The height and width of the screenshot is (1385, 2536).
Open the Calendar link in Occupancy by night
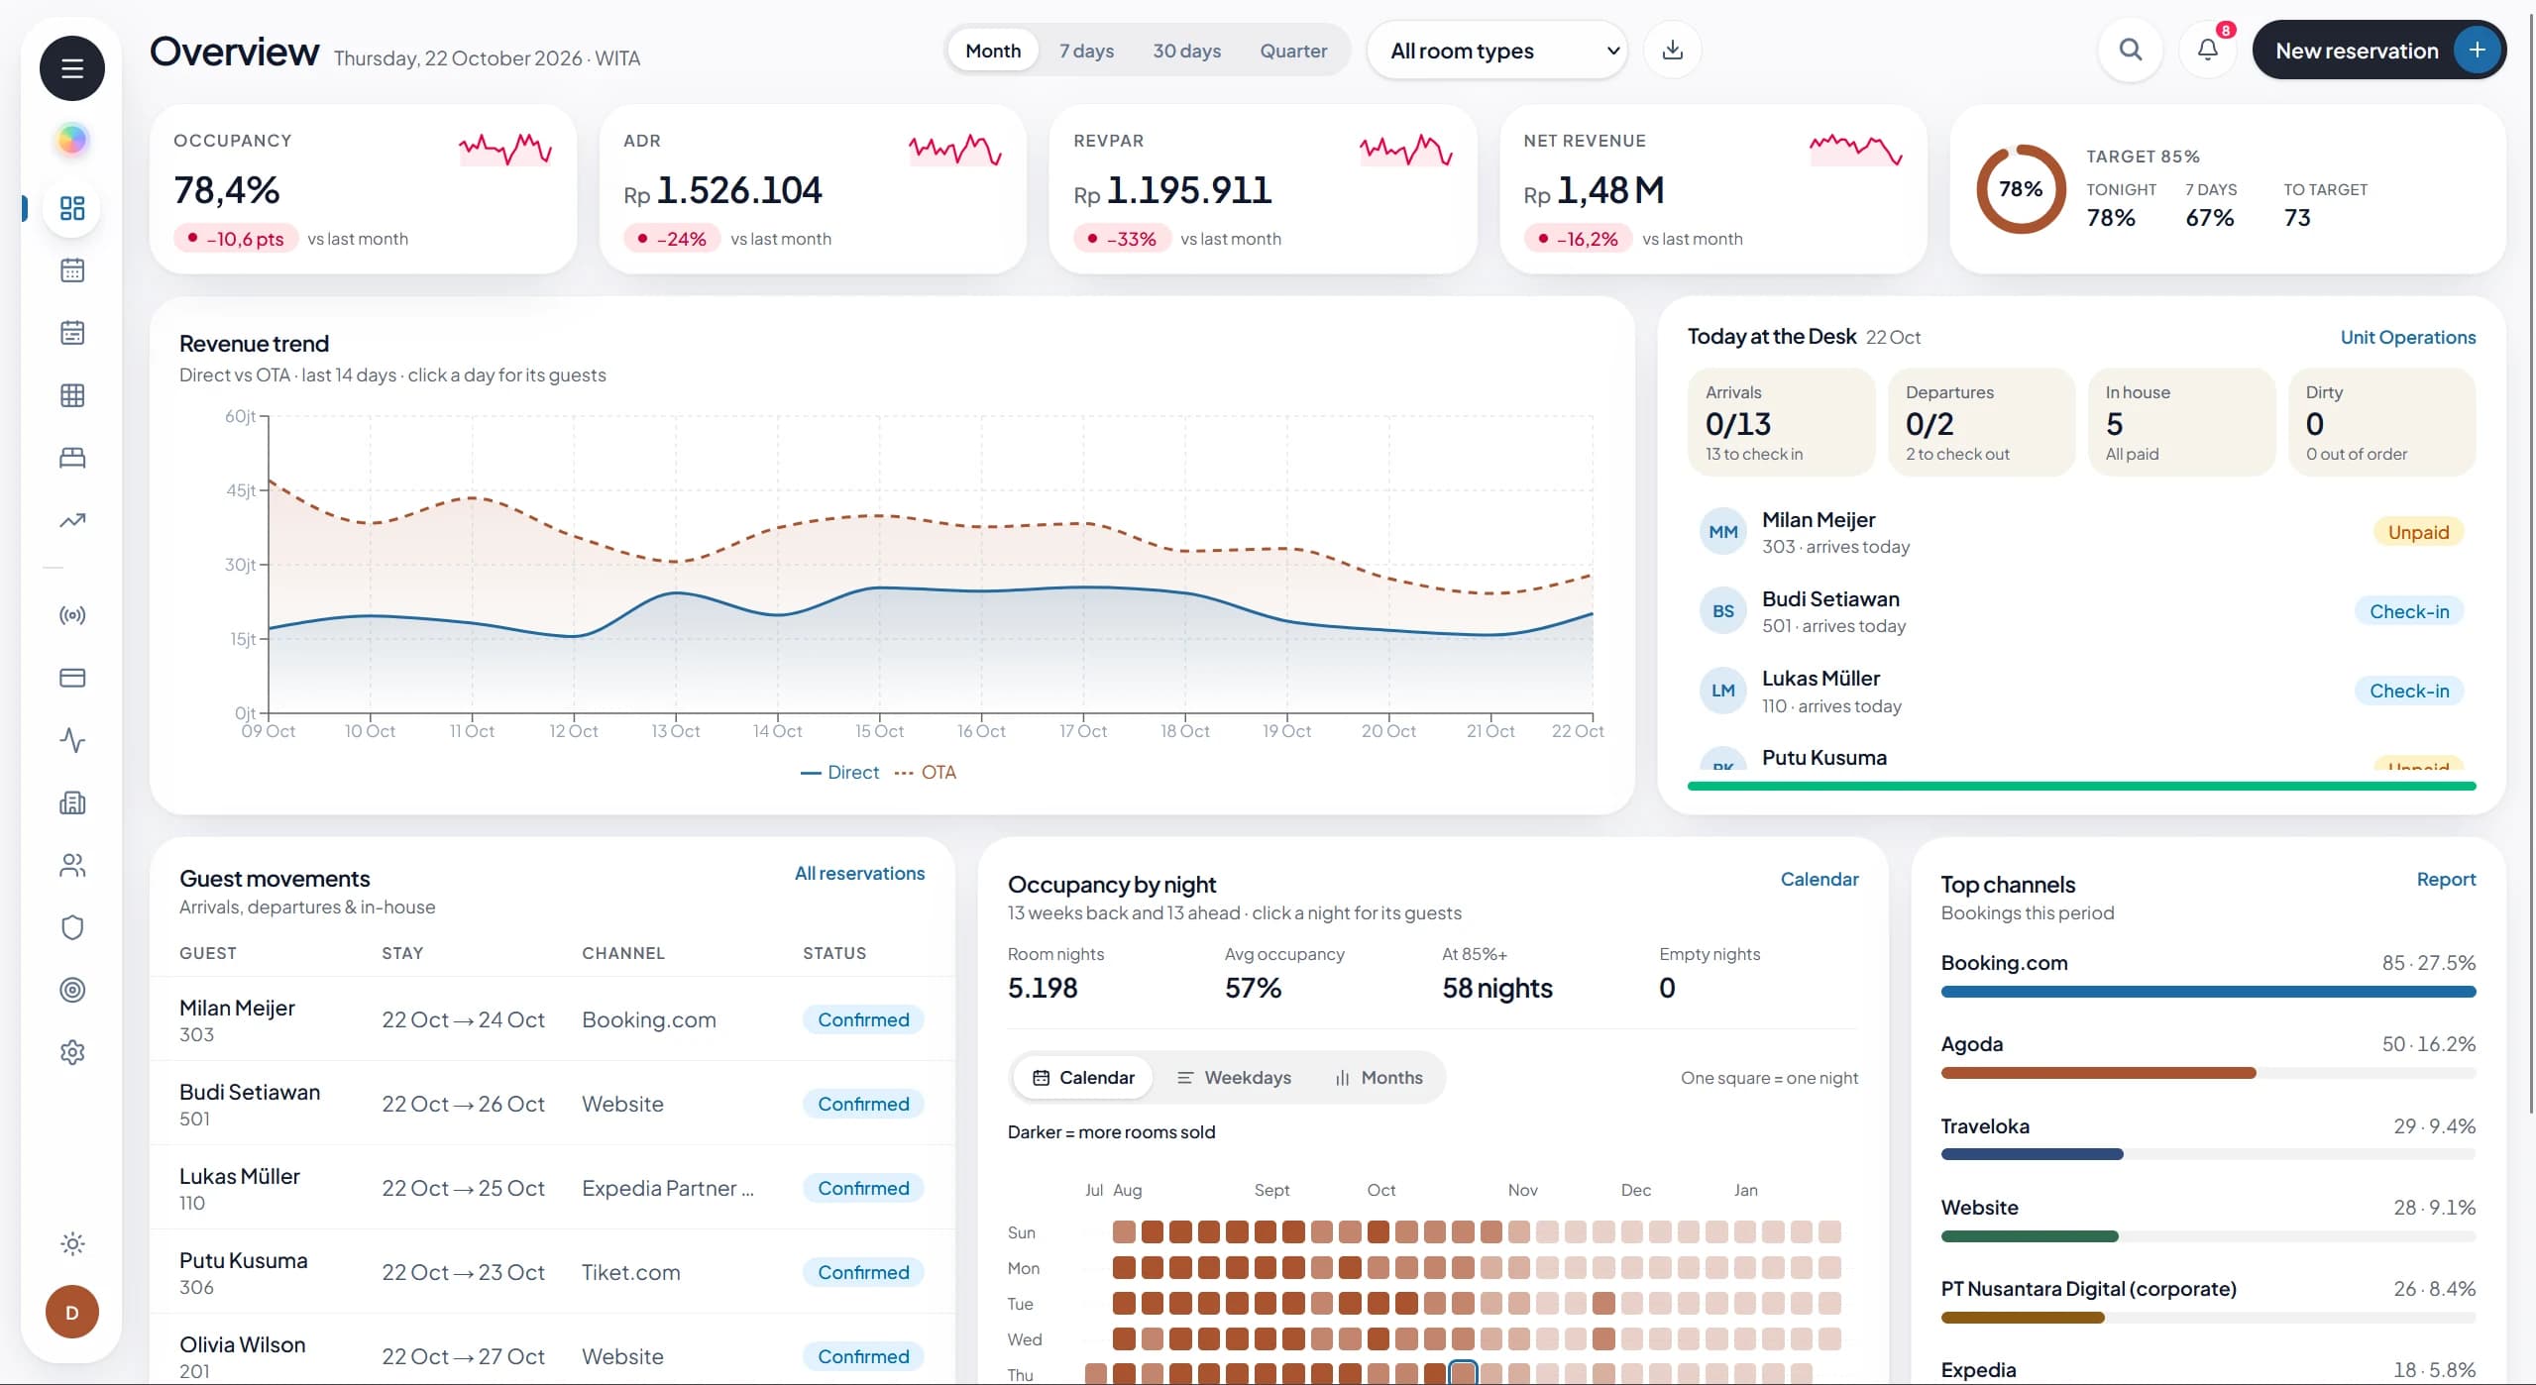(x=1819, y=880)
